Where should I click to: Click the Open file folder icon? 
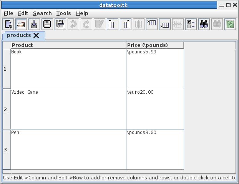coord(22,25)
